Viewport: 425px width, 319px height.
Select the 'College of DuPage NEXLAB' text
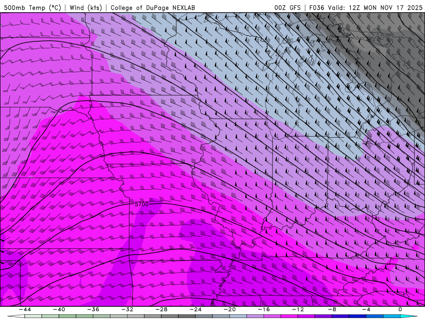point(152,7)
